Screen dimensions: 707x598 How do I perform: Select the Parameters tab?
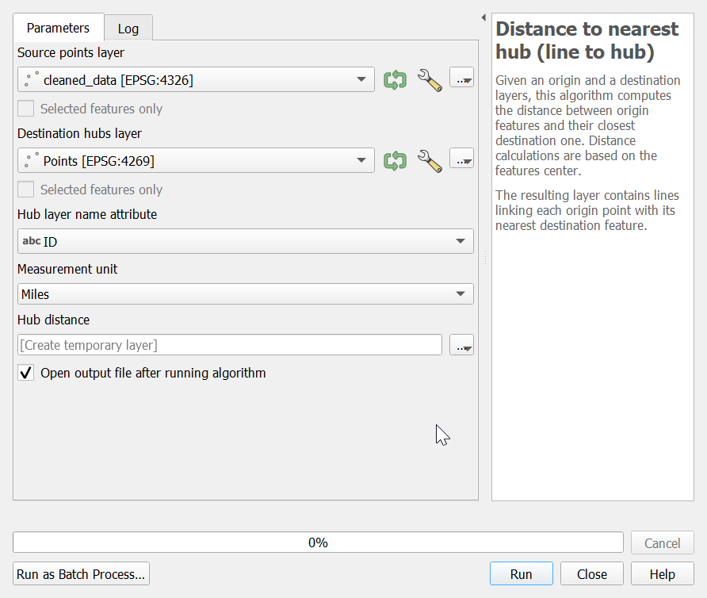click(x=58, y=28)
